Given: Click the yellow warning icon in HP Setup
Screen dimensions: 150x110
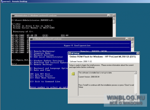Looking at the screenshot, I should tap(73, 74).
